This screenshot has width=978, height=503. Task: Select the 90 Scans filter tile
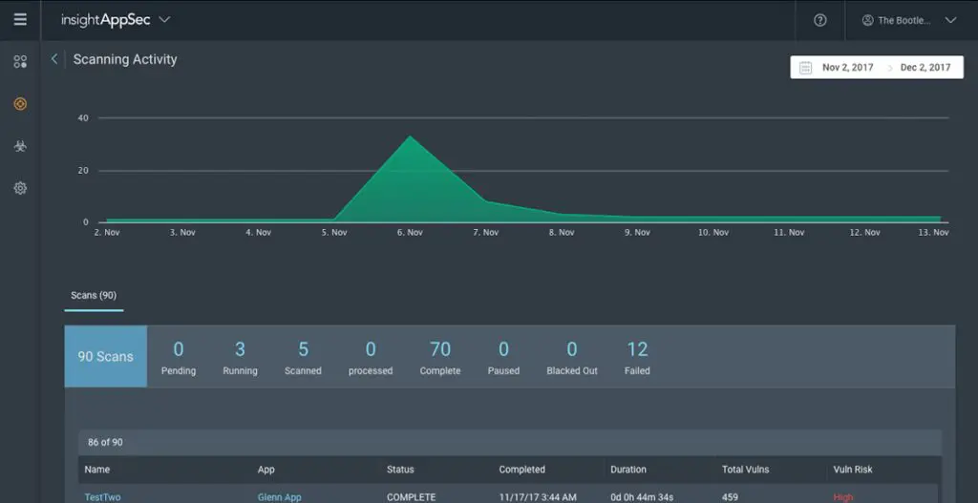pyautogui.click(x=106, y=356)
